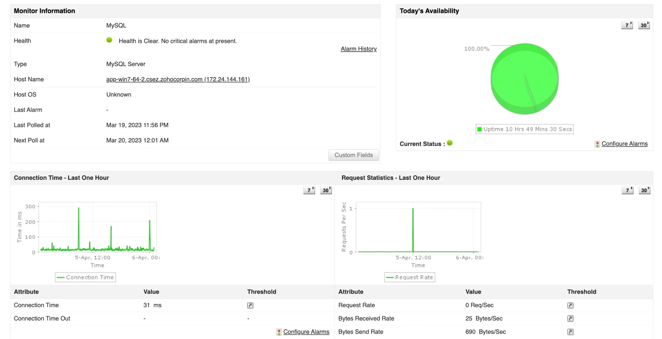The width and height of the screenshot is (662, 339).
Task: Select the 30-day view icon on Request Statistics
Action: coord(645,190)
